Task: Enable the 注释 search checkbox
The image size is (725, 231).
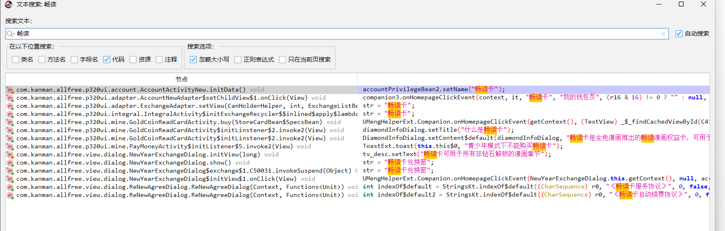Action: pyautogui.click(x=159, y=60)
